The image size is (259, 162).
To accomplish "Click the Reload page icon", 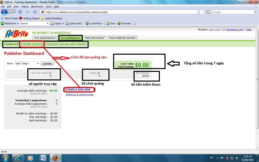I will [x=20, y=12].
